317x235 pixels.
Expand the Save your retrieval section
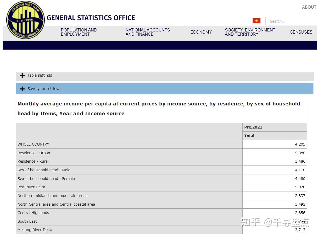pos(44,89)
